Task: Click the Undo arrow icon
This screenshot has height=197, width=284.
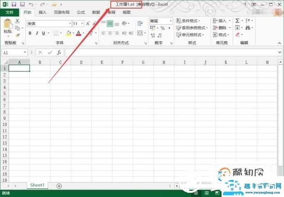Action: tap(31, 4)
